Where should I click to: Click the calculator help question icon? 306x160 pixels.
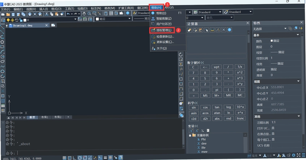coord(229,30)
